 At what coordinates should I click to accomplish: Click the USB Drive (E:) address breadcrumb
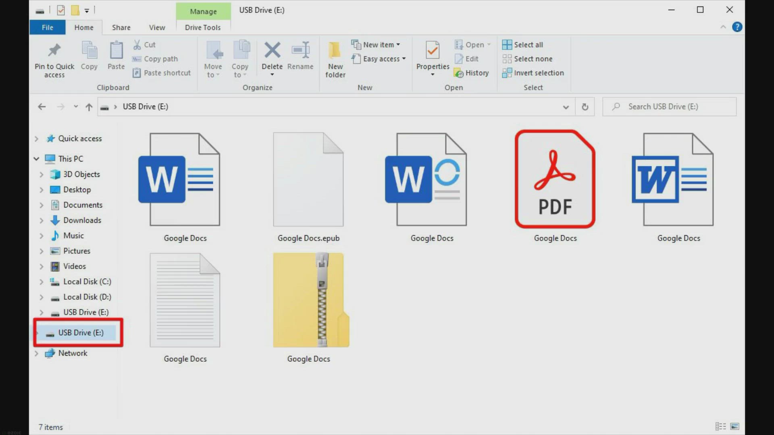click(x=145, y=107)
